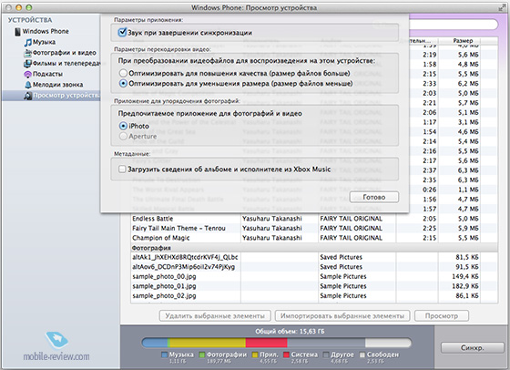The width and height of the screenshot is (510, 370).
Task: Click the Готово button
Action: tap(374, 197)
